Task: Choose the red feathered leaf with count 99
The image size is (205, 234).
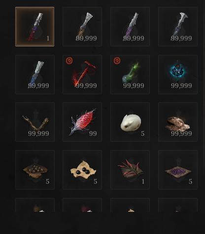Action: pyautogui.click(x=82, y=122)
